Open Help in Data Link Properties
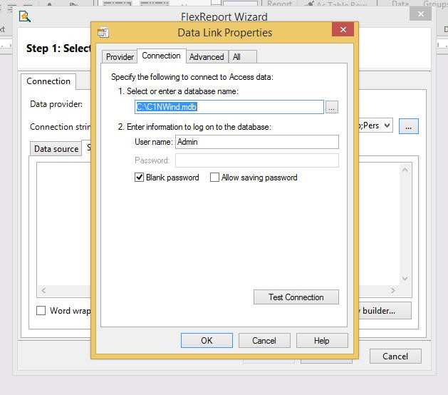The height and width of the screenshot is (395, 448). click(x=322, y=340)
